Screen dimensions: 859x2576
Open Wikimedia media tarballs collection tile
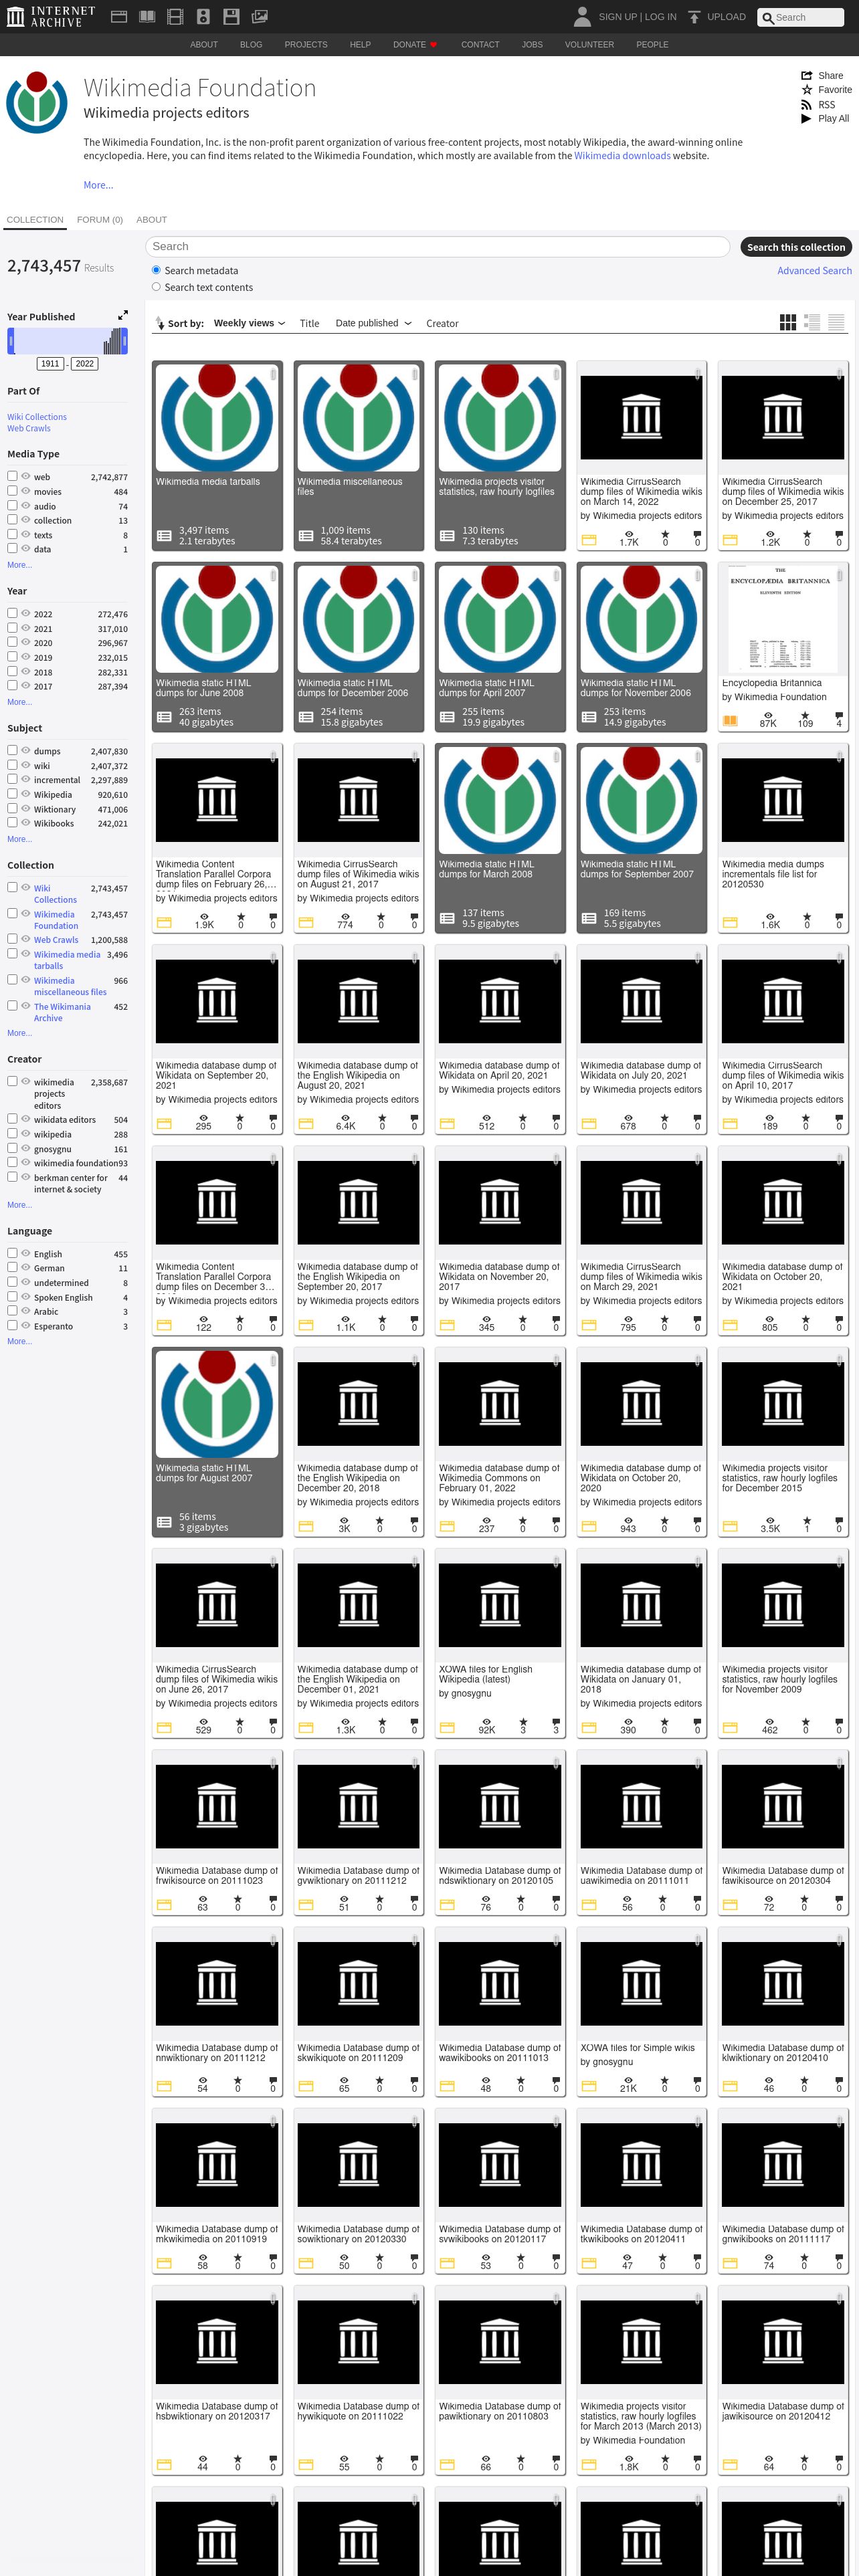coord(217,455)
